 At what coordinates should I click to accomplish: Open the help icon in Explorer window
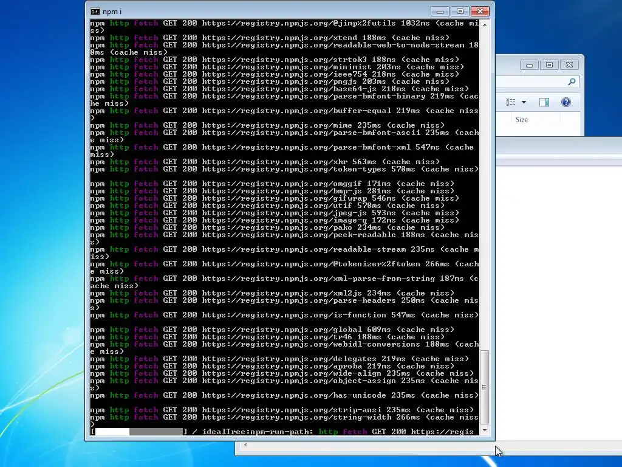pos(566,102)
